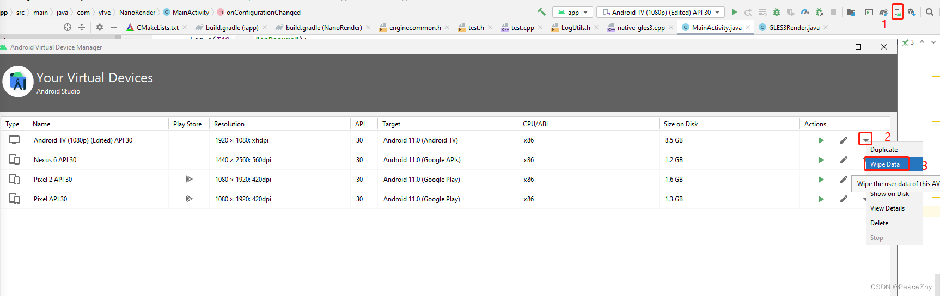Select the Nexus 6 API 30 row name

(55, 160)
